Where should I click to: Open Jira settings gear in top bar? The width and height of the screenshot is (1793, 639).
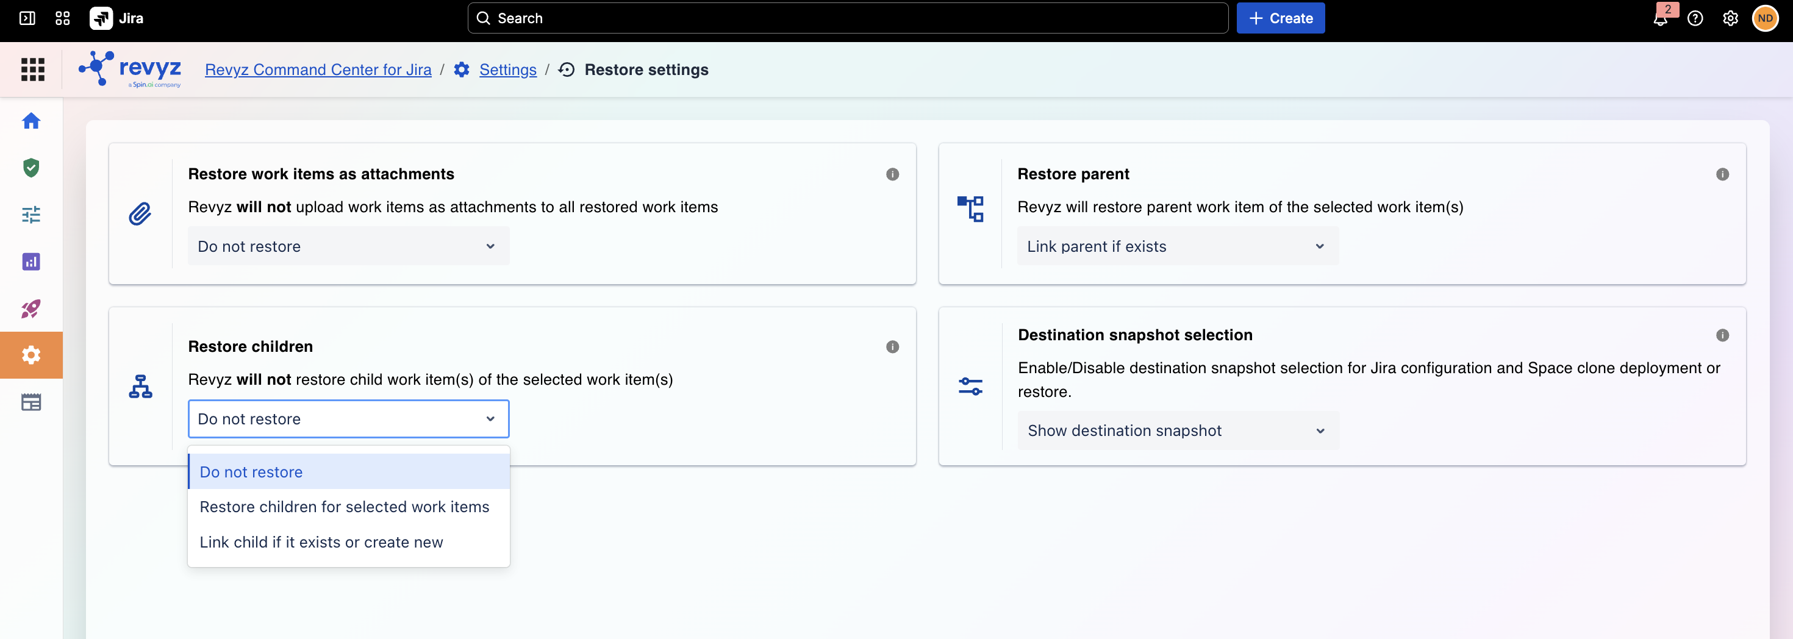click(x=1730, y=18)
